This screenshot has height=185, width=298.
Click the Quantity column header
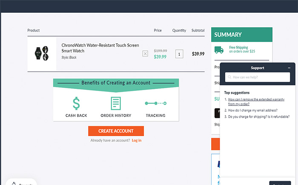coord(179,30)
